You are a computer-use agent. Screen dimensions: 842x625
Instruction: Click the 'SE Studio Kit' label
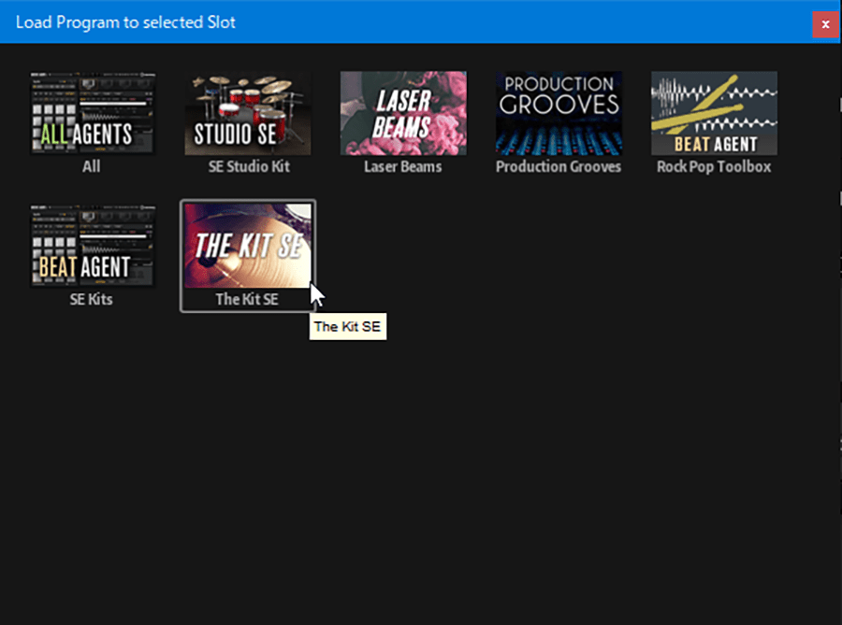(249, 166)
